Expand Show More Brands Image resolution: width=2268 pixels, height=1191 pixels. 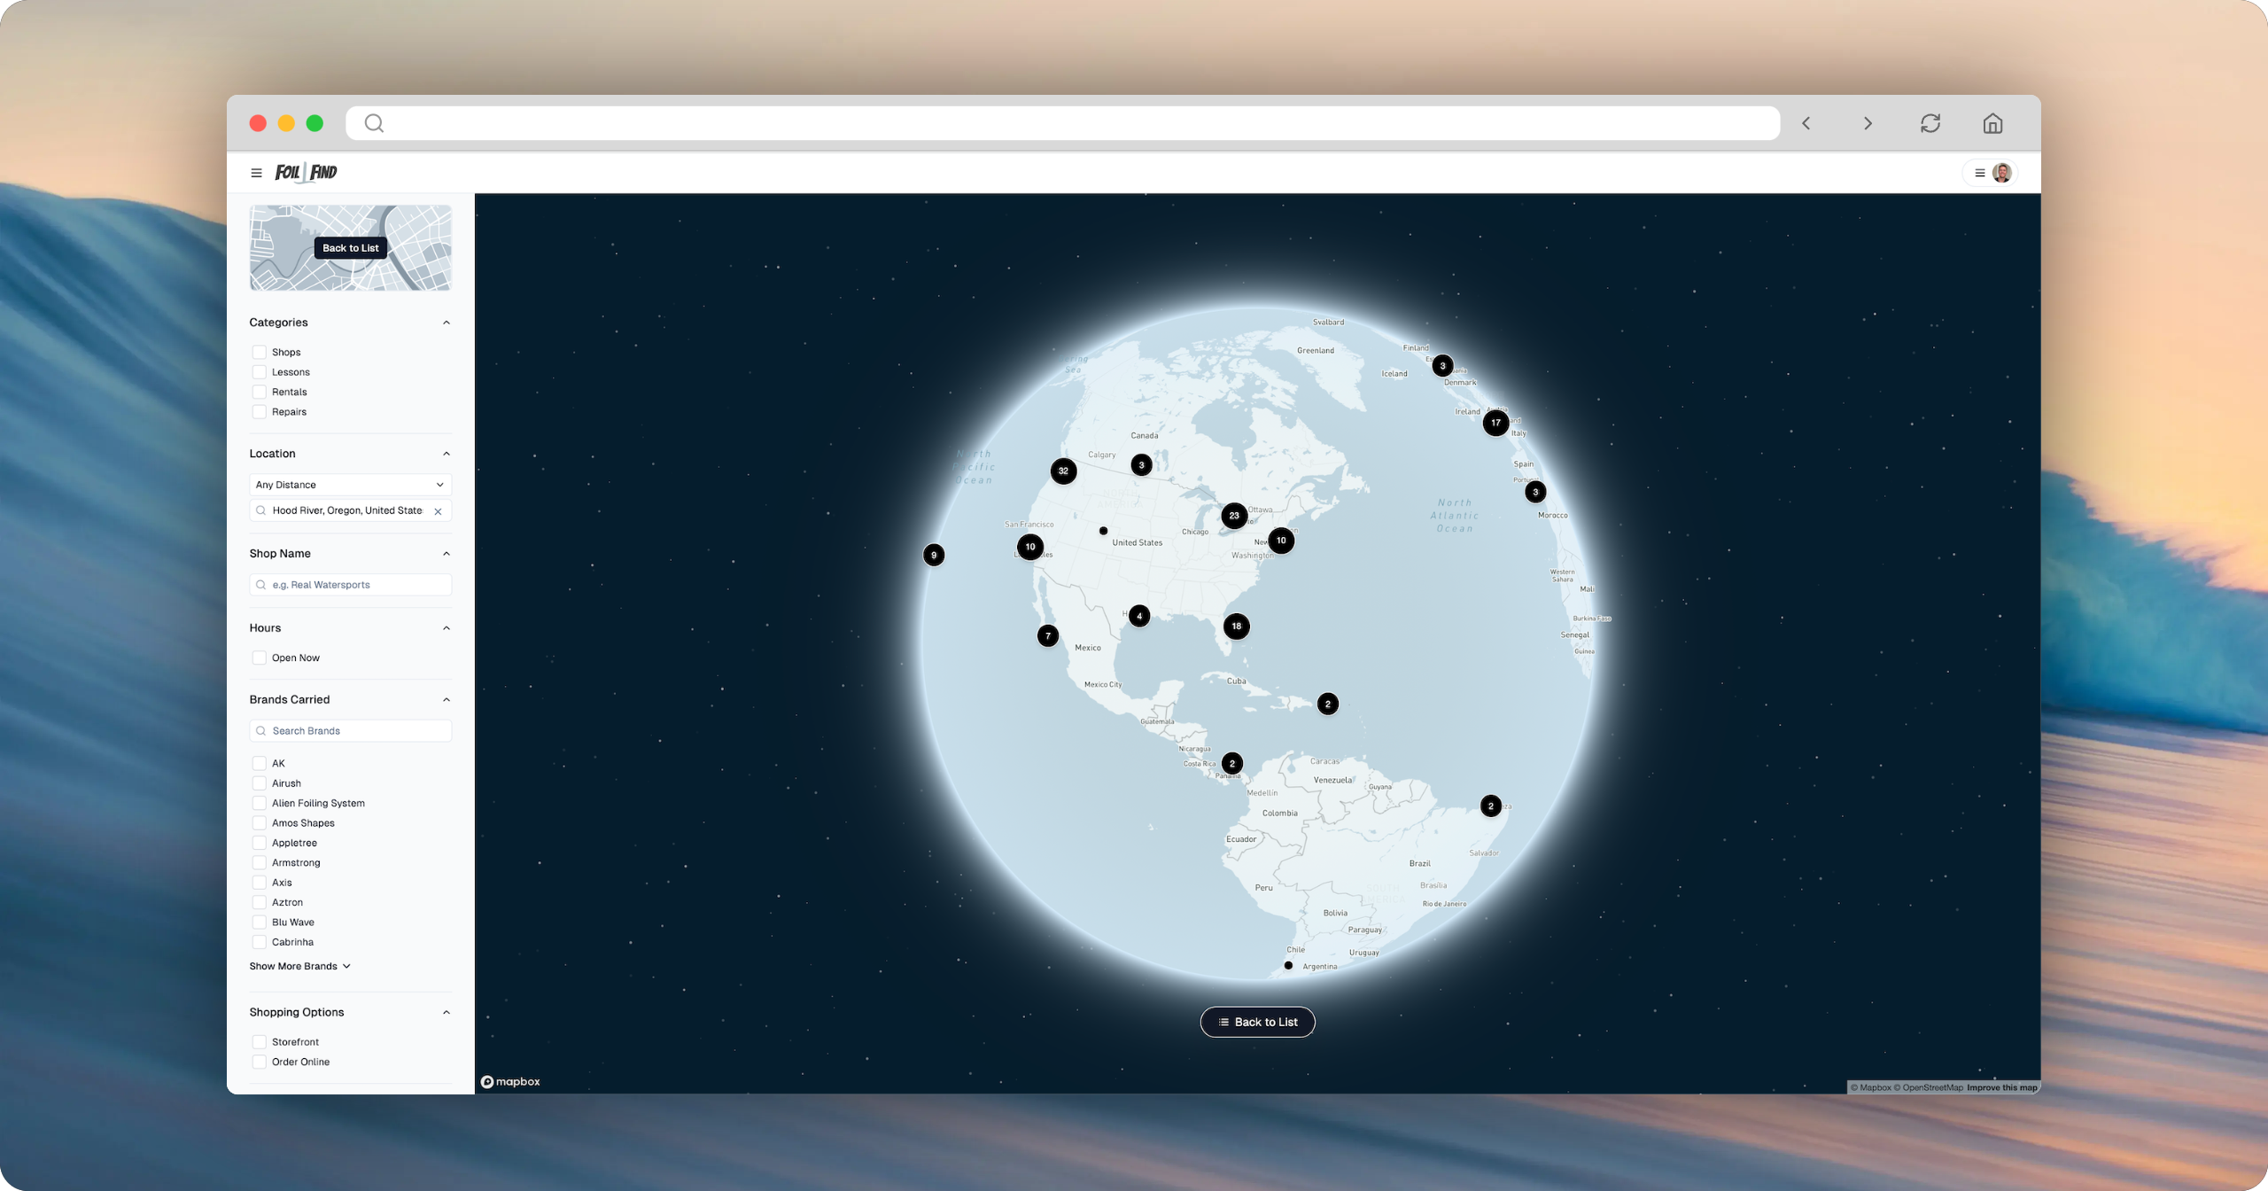point(300,966)
